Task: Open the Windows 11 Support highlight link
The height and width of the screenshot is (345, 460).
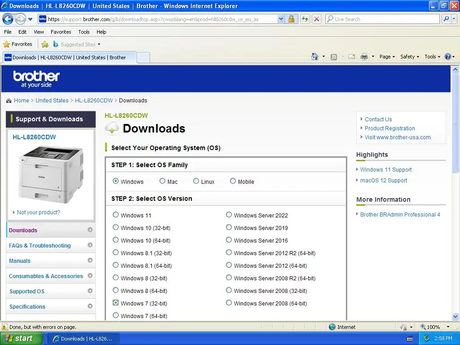Action: (x=386, y=169)
